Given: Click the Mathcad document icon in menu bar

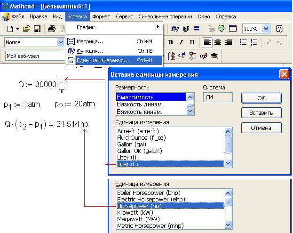Looking at the screenshot, I should pyautogui.click(x=6, y=16).
